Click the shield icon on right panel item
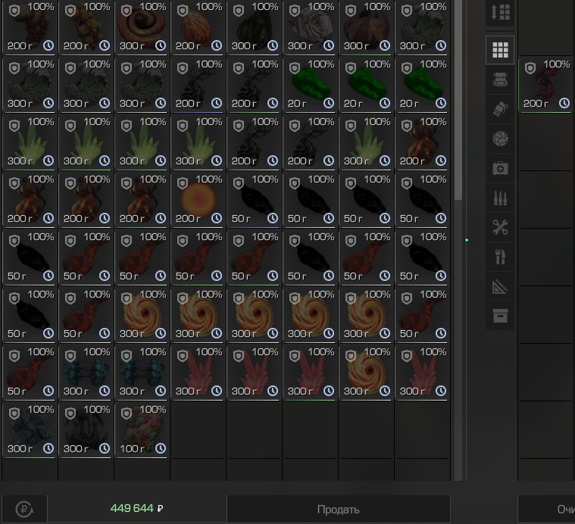 point(530,68)
